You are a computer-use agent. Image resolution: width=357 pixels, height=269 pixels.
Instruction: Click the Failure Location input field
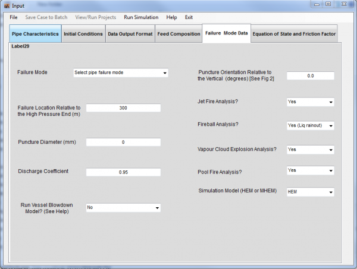click(123, 108)
